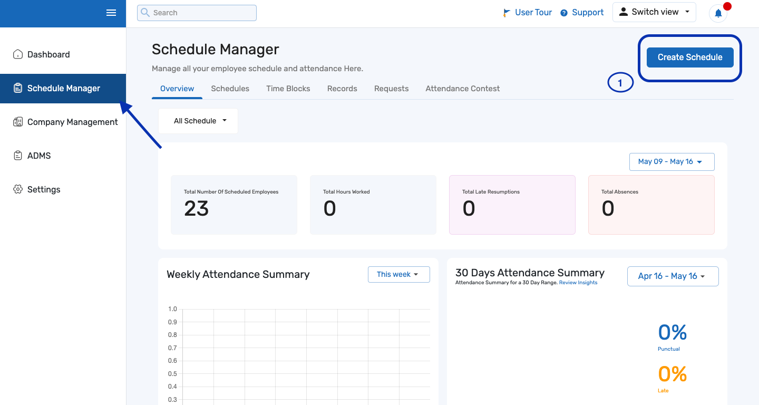This screenshot has height=405, width=759.
Task: Open the All Schedule filter dropdown
Action: [x=198, y=121]
